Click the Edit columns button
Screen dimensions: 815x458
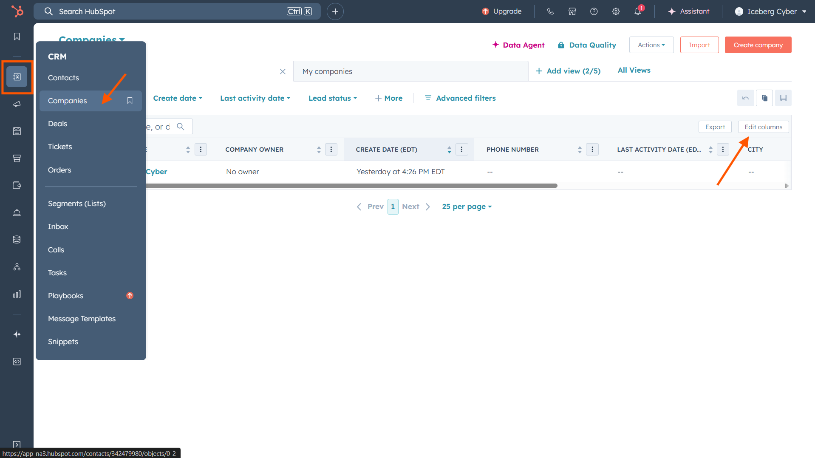tap(763, 127)
